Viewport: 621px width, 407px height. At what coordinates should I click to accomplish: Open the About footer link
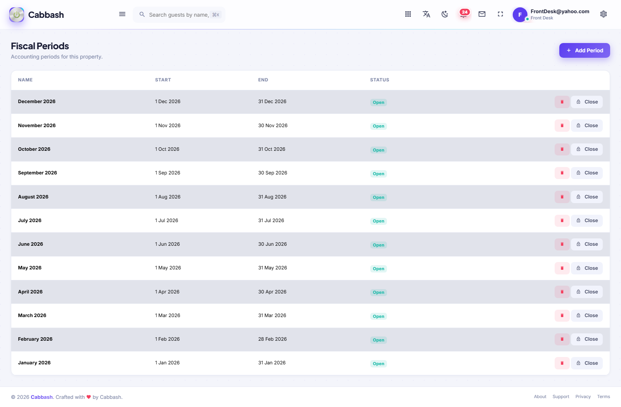coord(540,397)
